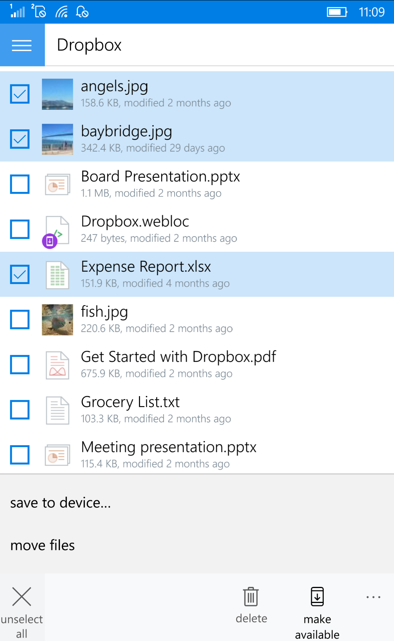The image size is (394, 641).
Task: Check the Meeting presentation.pptx checkbox
Action: point(20,455)
